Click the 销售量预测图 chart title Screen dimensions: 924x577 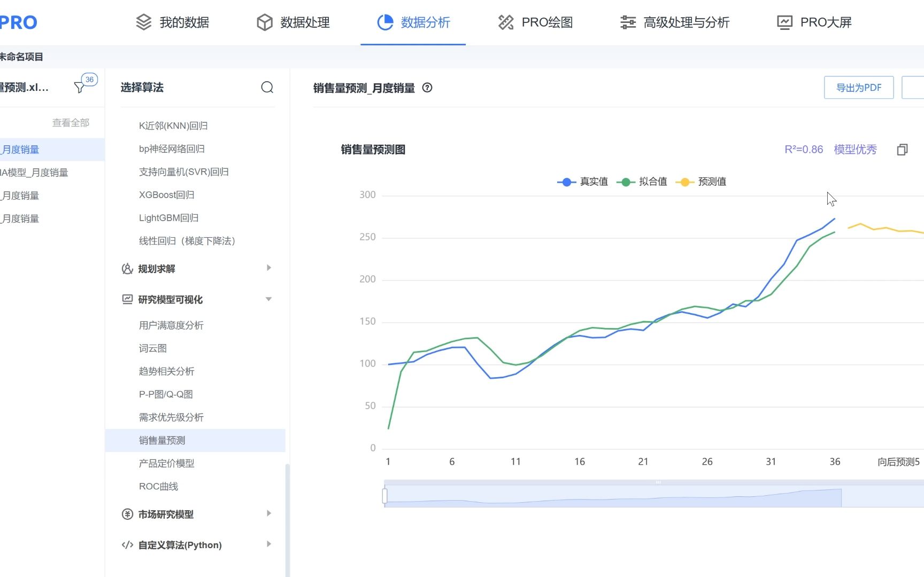point(373,150)
